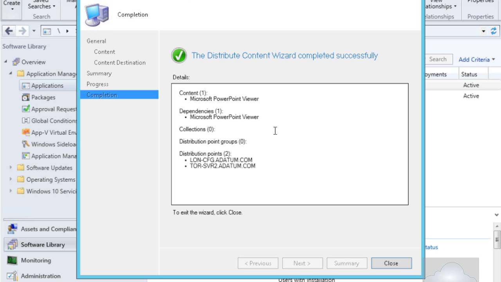Click the wizard computer icon in header
The width and height of the screenshot is (501, 282).
[x=97, y=14]
